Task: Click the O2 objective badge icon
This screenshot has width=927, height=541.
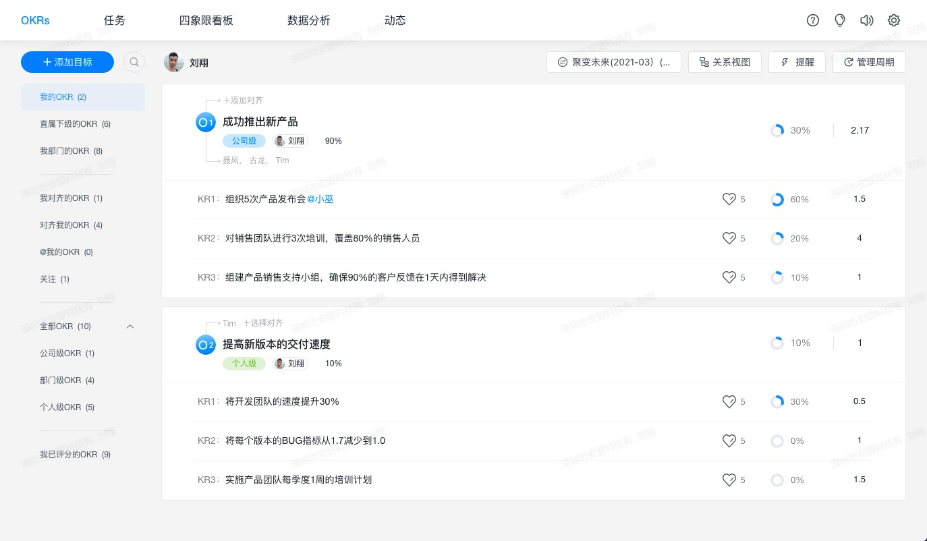Action: tap(205, 345)
